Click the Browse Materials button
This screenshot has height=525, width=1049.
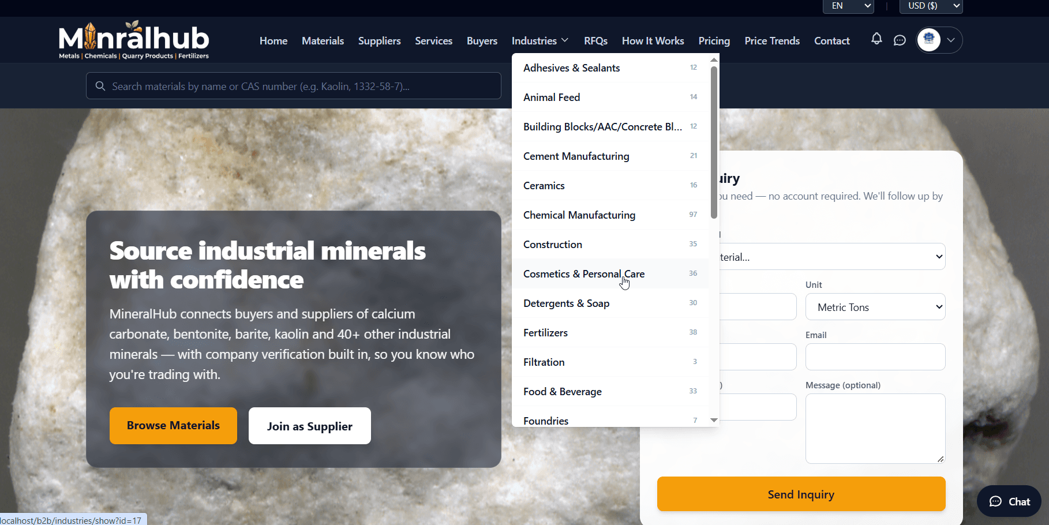pyautogui.click(x=173, y=426)
